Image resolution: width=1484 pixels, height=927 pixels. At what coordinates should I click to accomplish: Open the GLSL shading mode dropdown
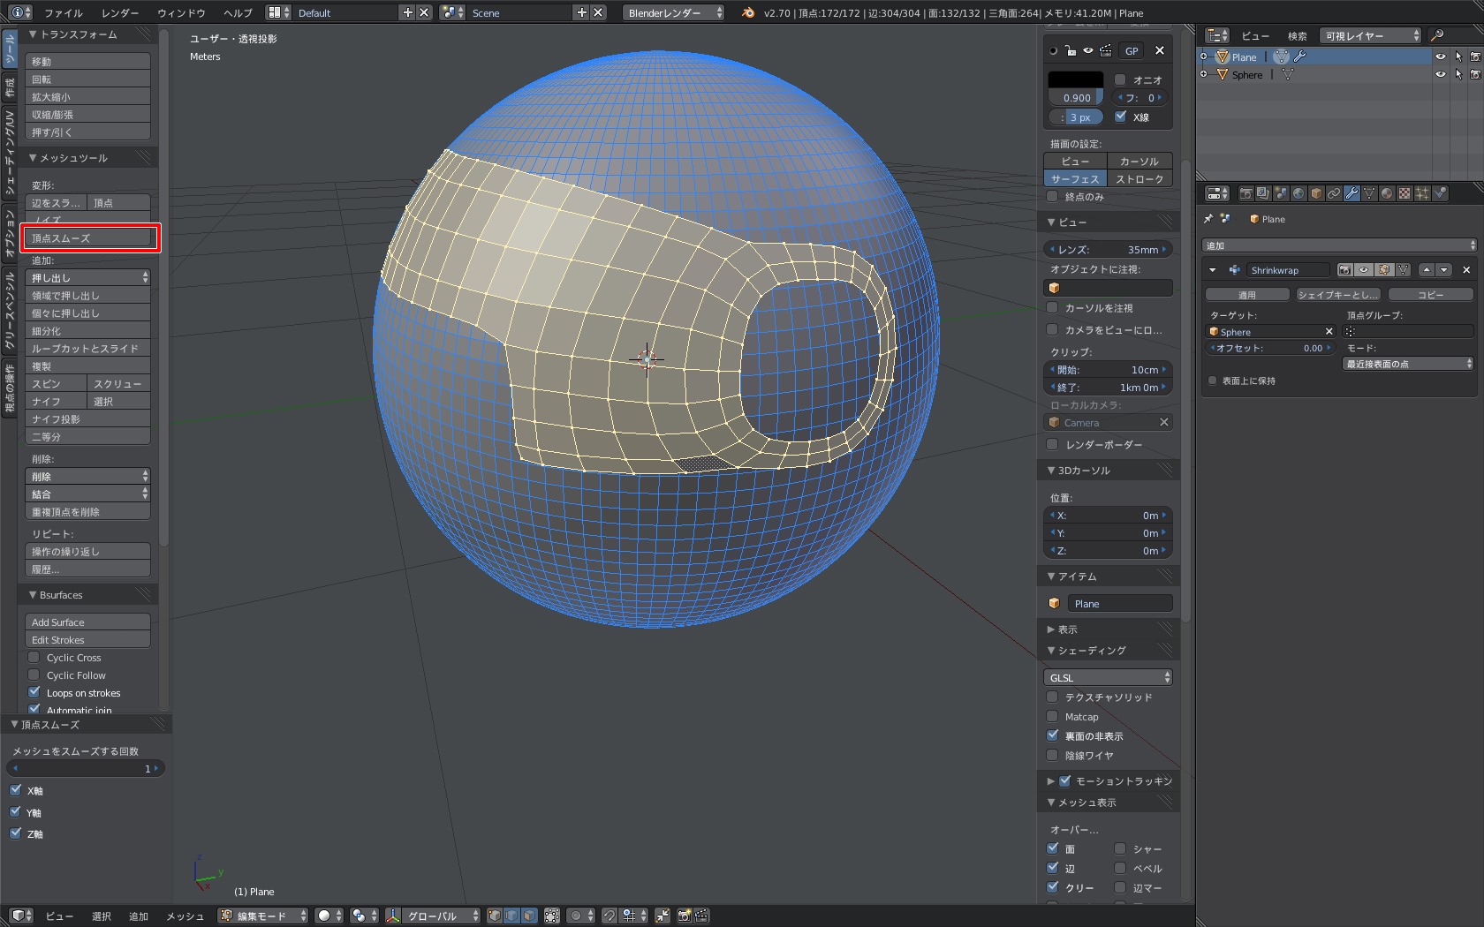(x=1108, y=677)
